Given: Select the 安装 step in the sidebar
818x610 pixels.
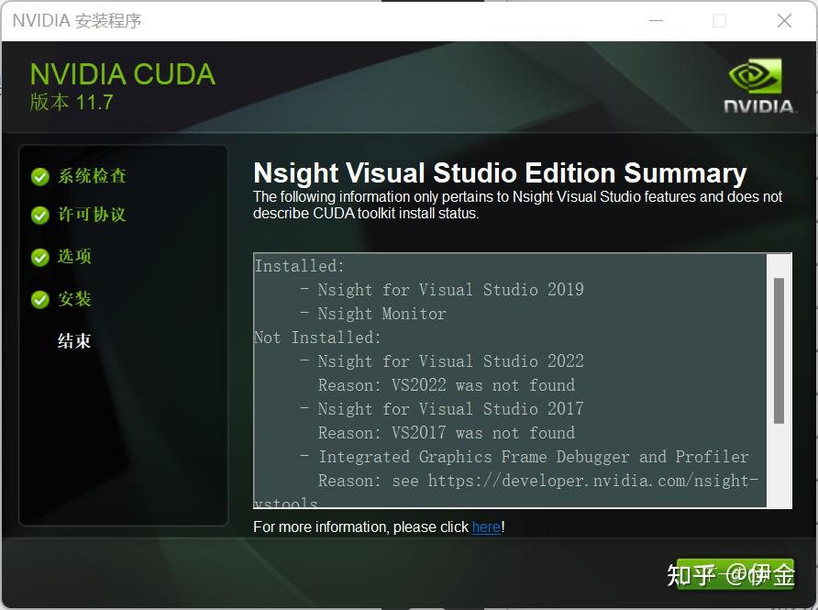Looking at the screenshot, I should [74, 299].
